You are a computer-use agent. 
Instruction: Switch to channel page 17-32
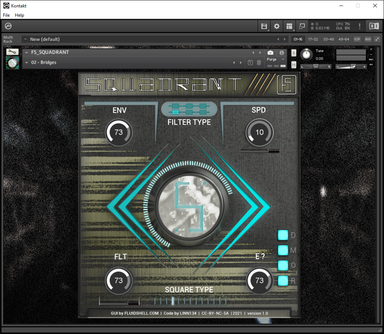(313, 39)
